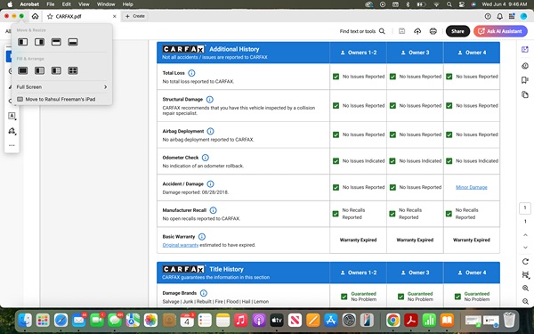Open the Help menu
Viewport: 534px width, 334px height.
tap(127, 4)
